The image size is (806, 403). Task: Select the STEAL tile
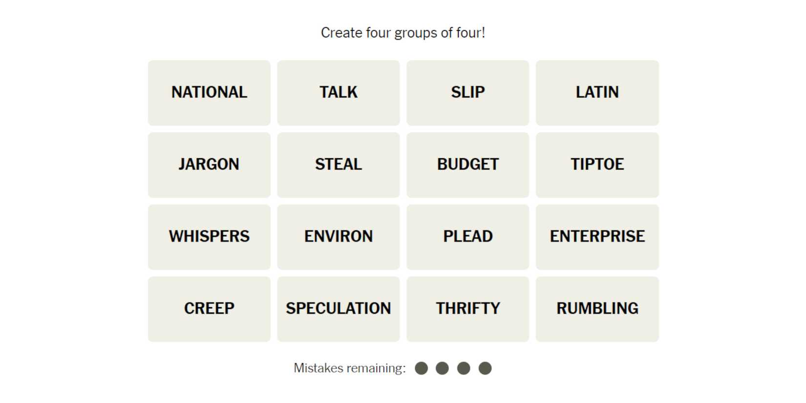click(338, 165)
